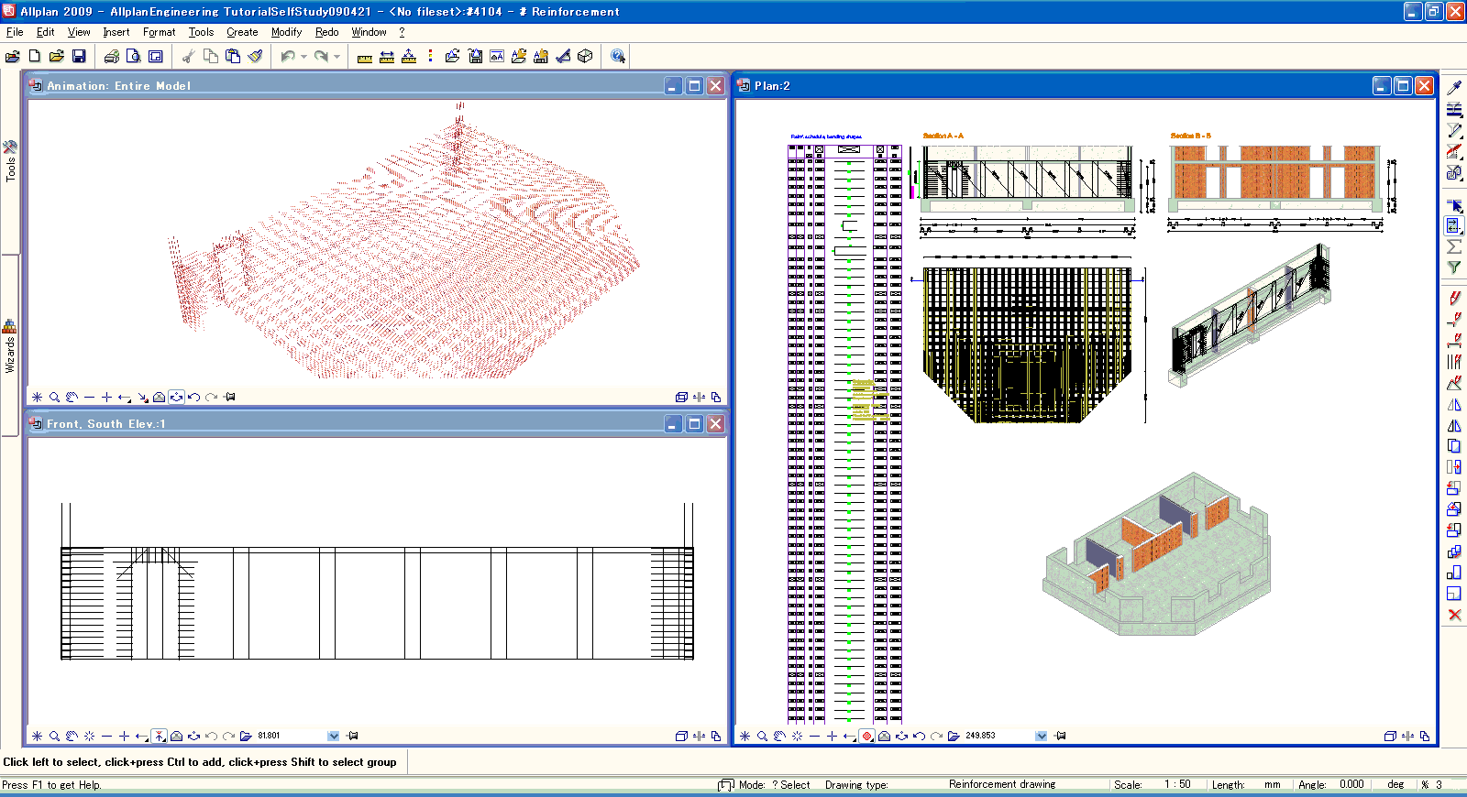1467x797 pixels.
Task: Click the Sum sigma icon in right toolbar
Action: point(1454,246)
